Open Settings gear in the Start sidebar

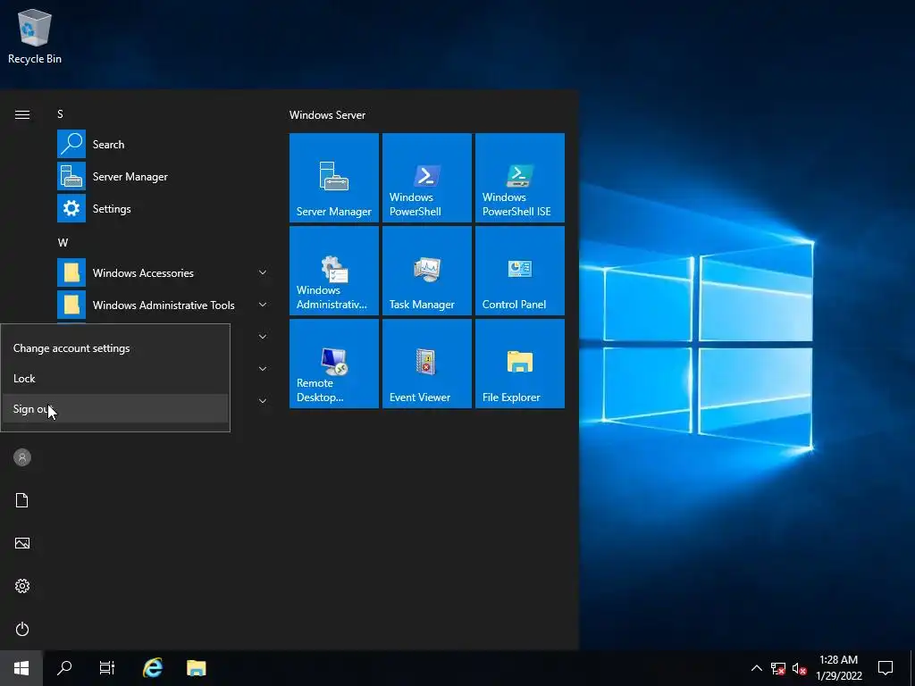tap(22, 586)
